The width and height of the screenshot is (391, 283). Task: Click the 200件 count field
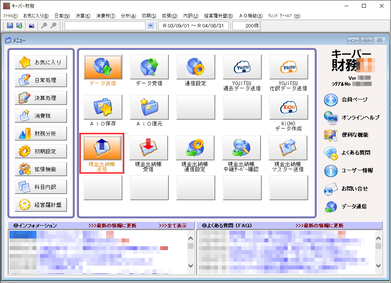(x=246, y=26)
